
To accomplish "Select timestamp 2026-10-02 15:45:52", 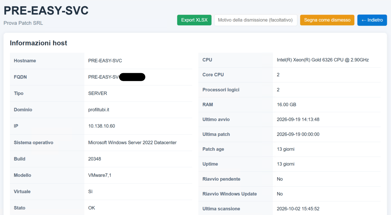I will (298, 209).
